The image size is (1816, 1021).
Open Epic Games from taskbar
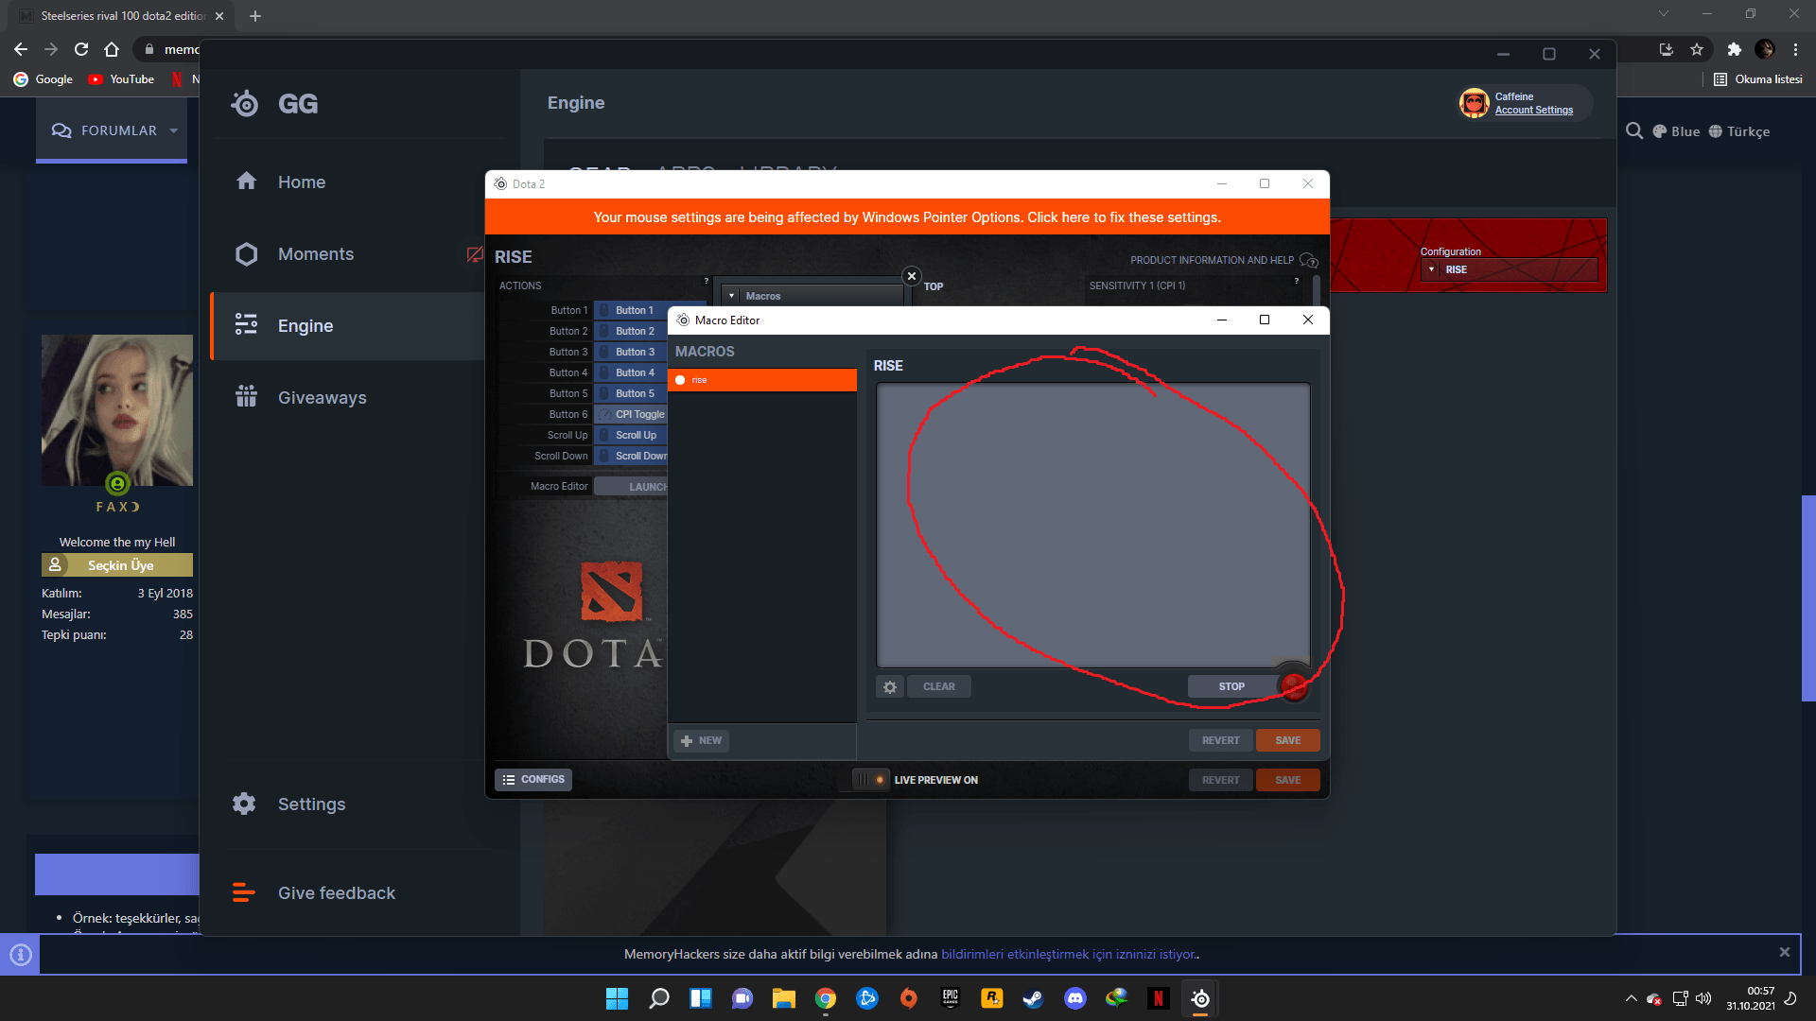point(950,998)
